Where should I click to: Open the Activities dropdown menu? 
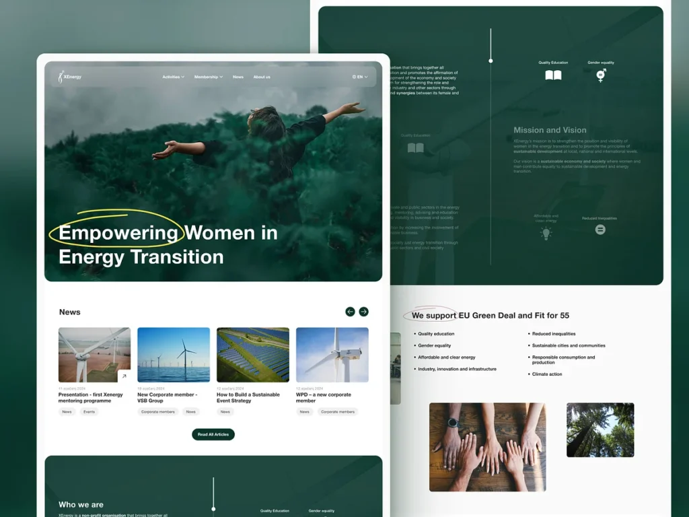pos(173,77)
